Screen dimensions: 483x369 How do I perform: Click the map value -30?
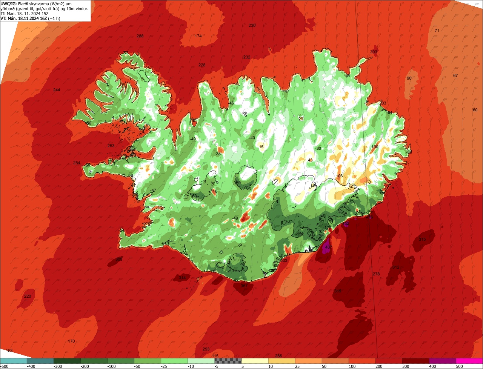318,148
